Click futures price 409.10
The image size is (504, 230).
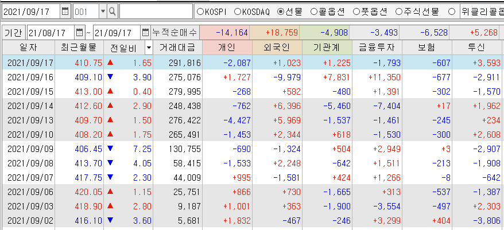click(88, 77)
